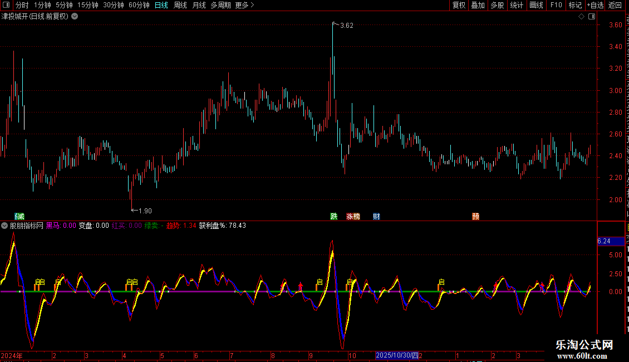629x362 pixels.
Task: Click the 预 forecast event badge
Action: coord(476,217)
